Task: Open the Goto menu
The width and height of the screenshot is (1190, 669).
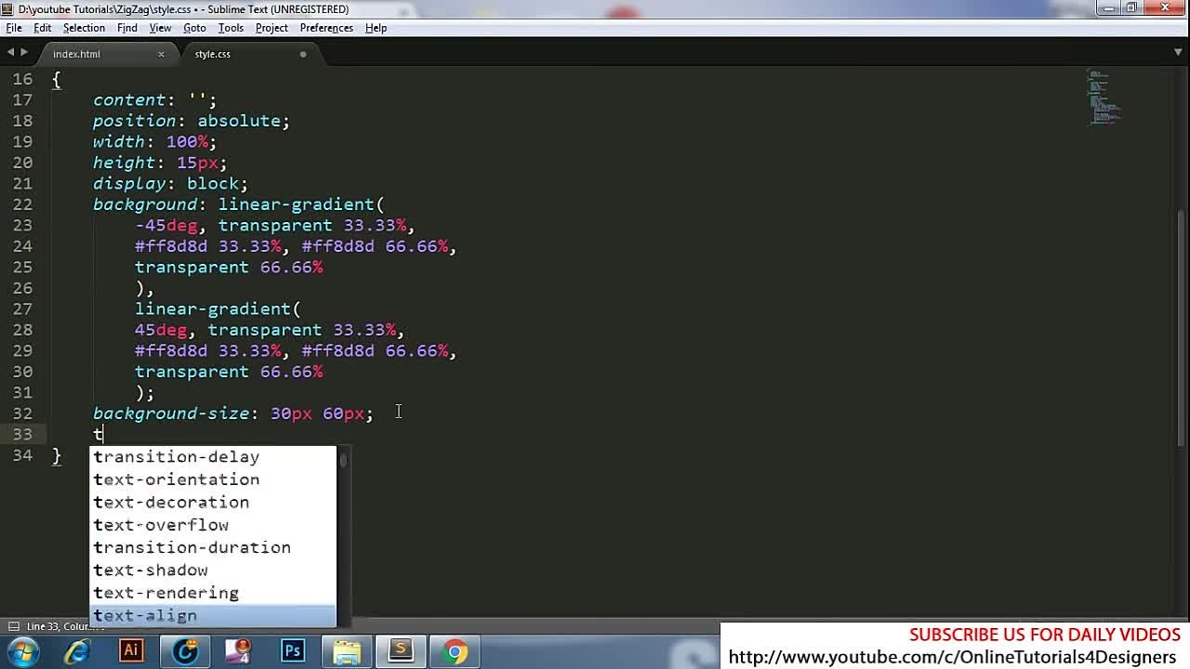Action: pos(194,28)
